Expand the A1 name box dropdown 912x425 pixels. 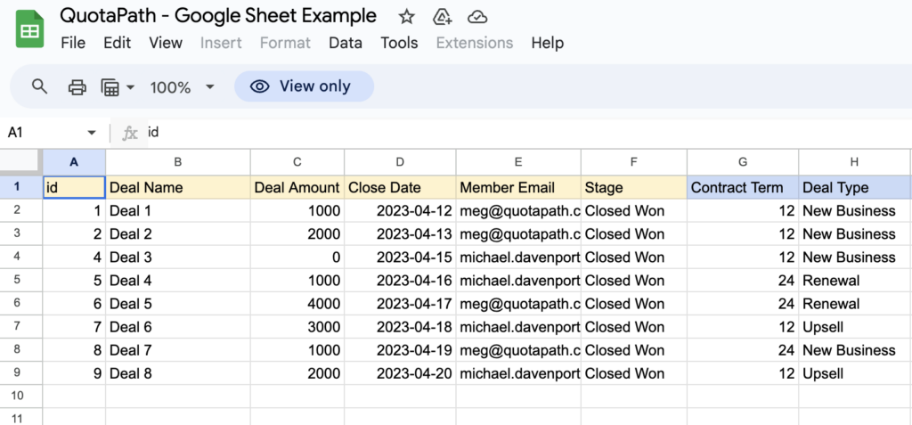point(92,133)
